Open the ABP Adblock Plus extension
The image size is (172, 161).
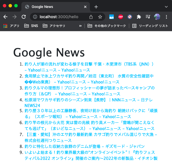click(121, 17)
